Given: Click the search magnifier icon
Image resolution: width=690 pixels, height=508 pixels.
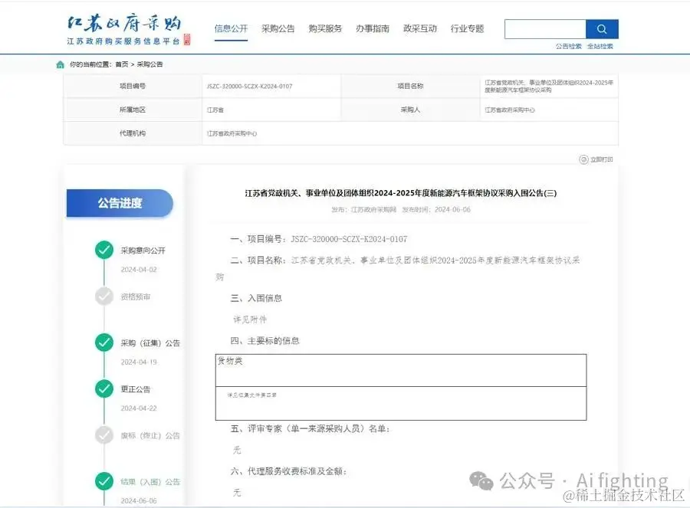Looking at the screenshot, I should pos(601,28).
